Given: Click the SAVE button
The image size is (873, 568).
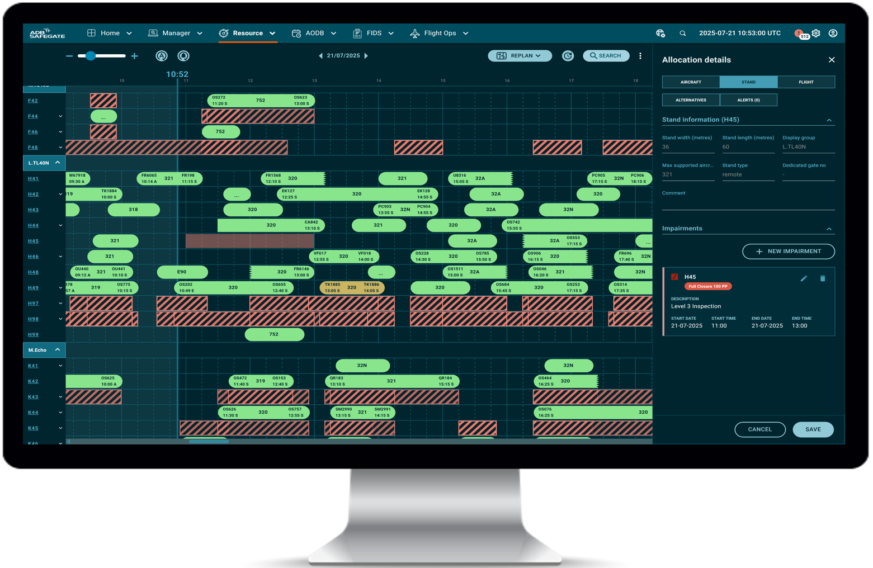Looking at the screenshot, I should [x=813, y=429].
